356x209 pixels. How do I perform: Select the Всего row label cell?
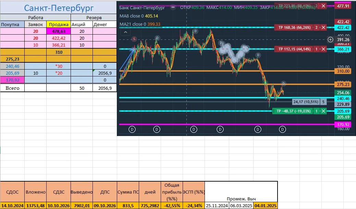[12, 88]
